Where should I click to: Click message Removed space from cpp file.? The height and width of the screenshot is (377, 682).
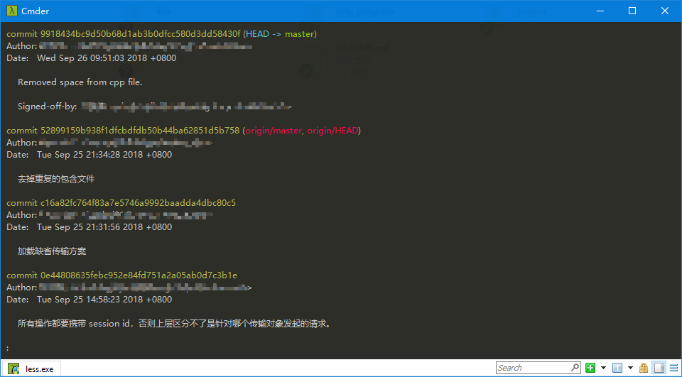(x=80, y=82)
